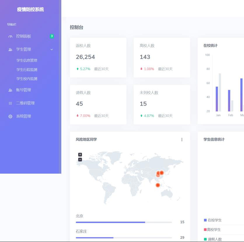Click the 石家庄 progress bar
The height and width of the screenshot is (242, 244).
click(x=124, y=238)
